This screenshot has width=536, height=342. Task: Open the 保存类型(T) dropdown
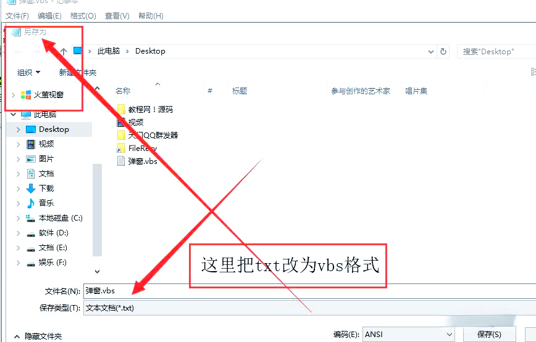[x=310, y=308]
